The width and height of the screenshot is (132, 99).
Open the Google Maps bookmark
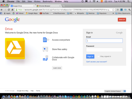32,13
